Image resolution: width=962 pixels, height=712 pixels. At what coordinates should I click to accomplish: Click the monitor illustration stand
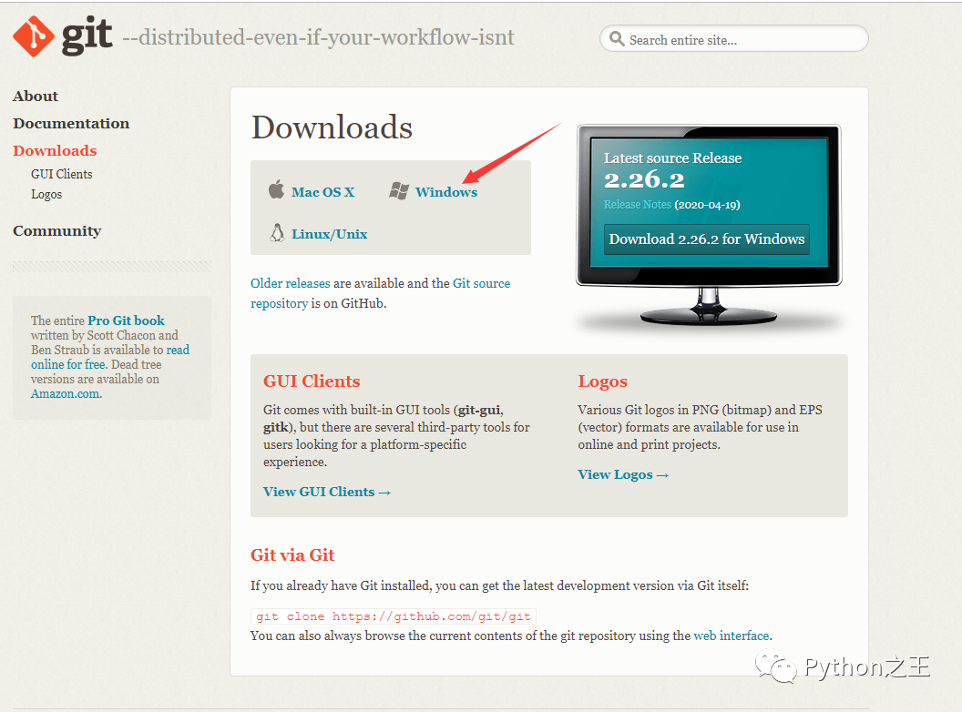(x=709, y=307)
